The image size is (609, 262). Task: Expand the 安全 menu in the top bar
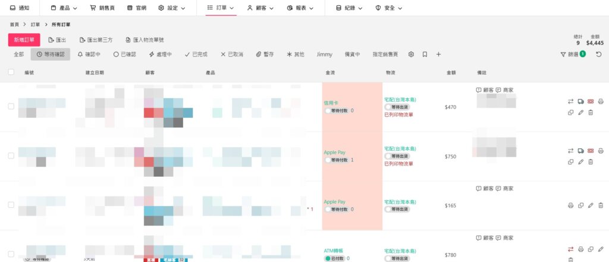click(389, 8)
